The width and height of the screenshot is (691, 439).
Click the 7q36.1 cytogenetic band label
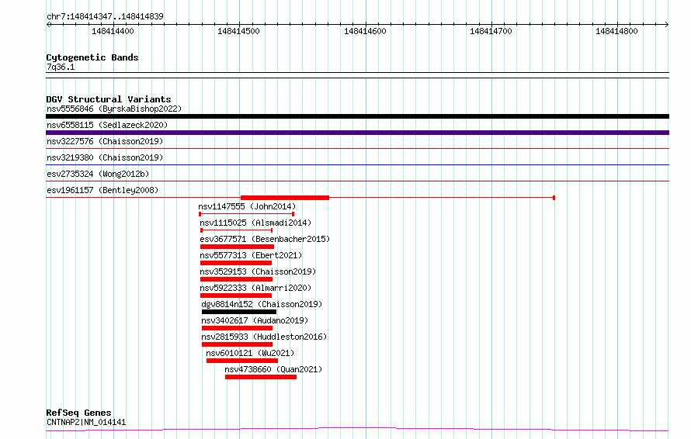61,67
